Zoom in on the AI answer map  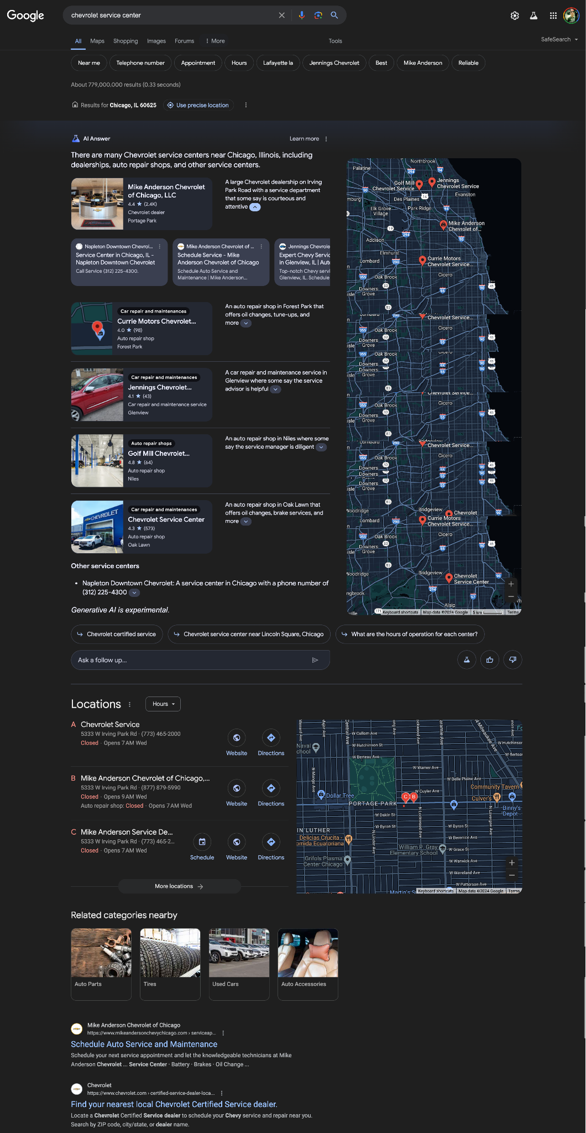[x=511, y=584]
